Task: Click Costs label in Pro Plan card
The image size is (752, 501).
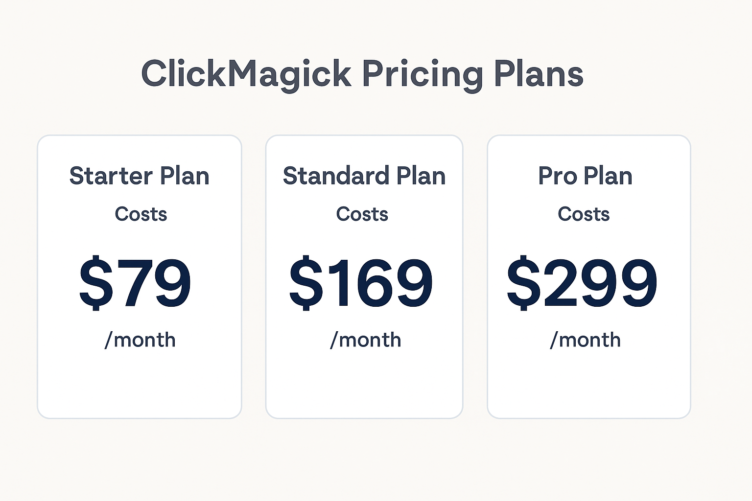Action: 584,214
